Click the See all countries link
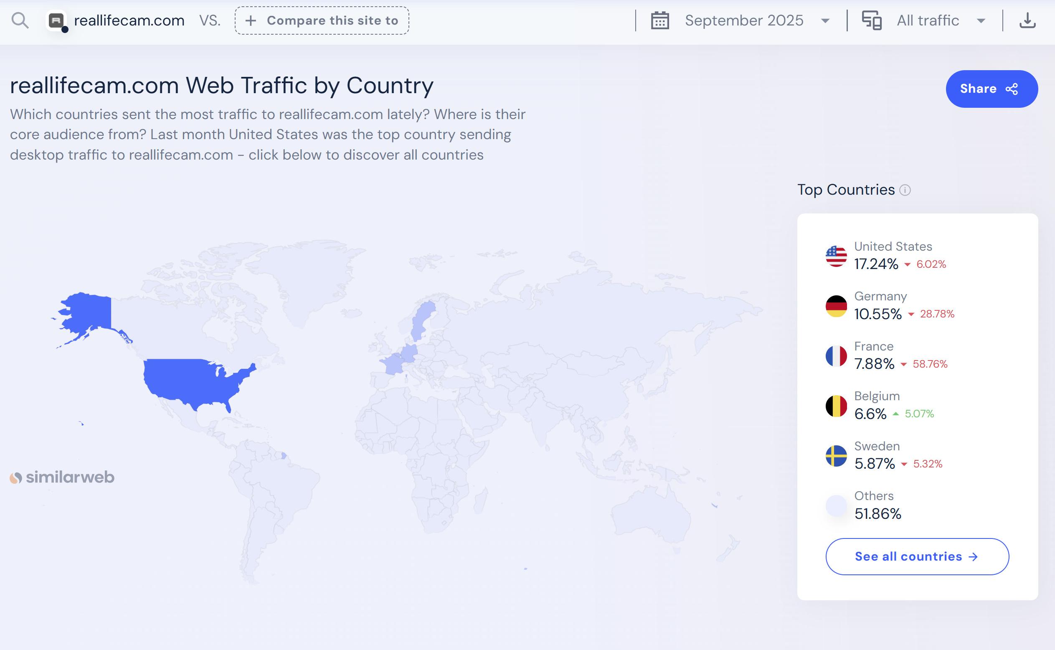The width and height of the screenshot is (1055, 650). pyautogui.click(x=917, y=556)
